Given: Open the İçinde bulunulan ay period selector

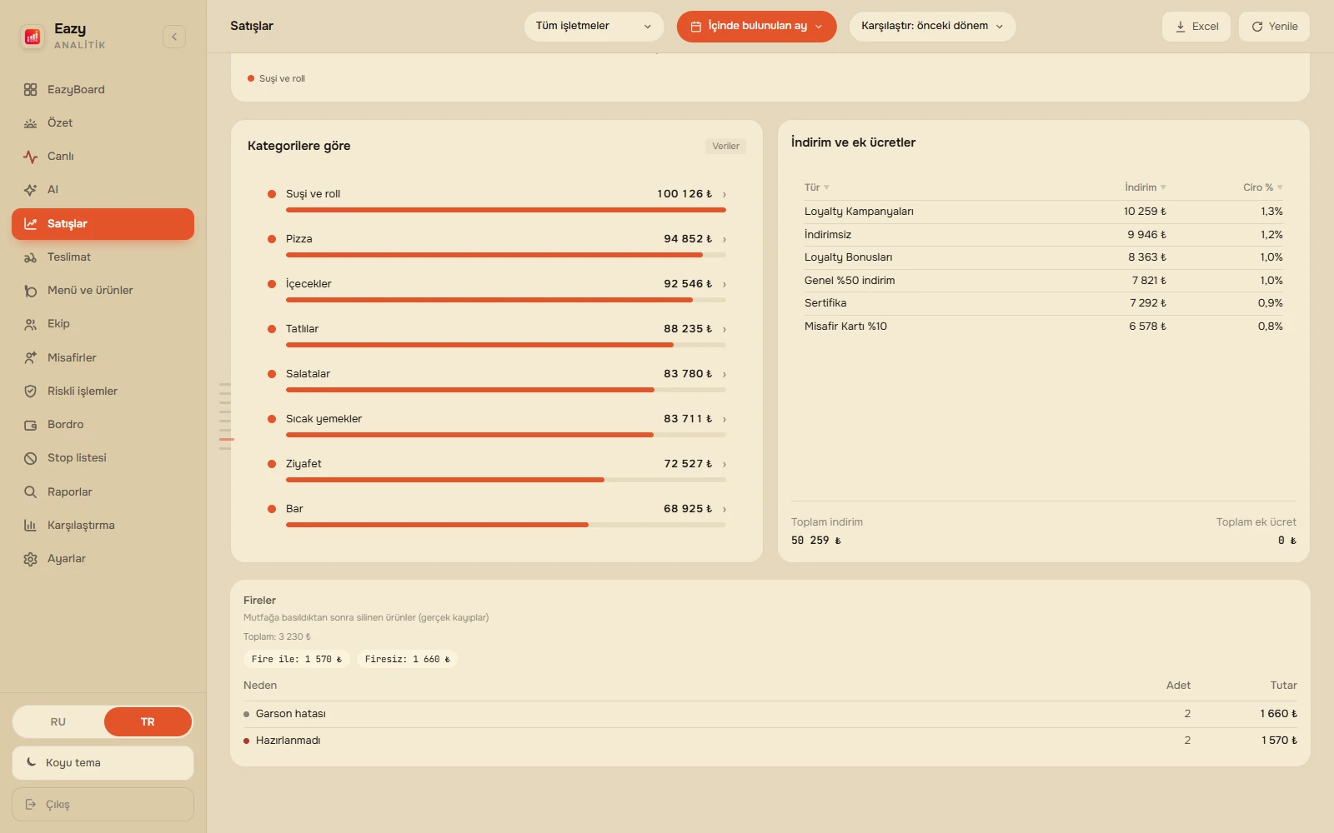Looking at the screenshot, I should point(756,27).
